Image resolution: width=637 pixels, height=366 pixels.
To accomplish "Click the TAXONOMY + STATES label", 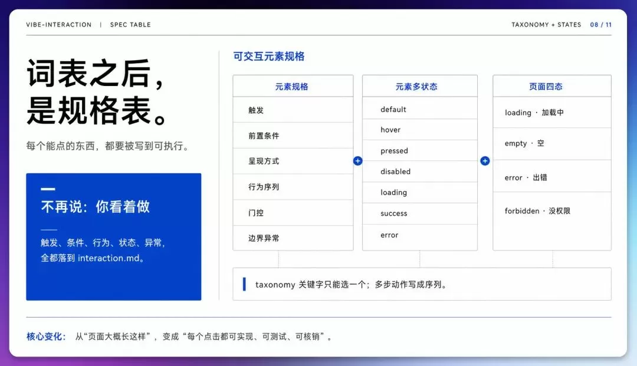I will 546,25.
